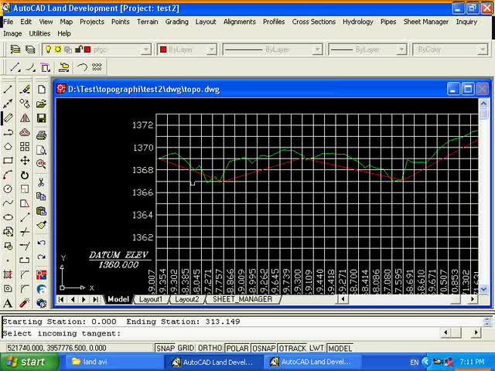Open the Alignments menu
Screen dimensions: 495x371
(239, 22)
